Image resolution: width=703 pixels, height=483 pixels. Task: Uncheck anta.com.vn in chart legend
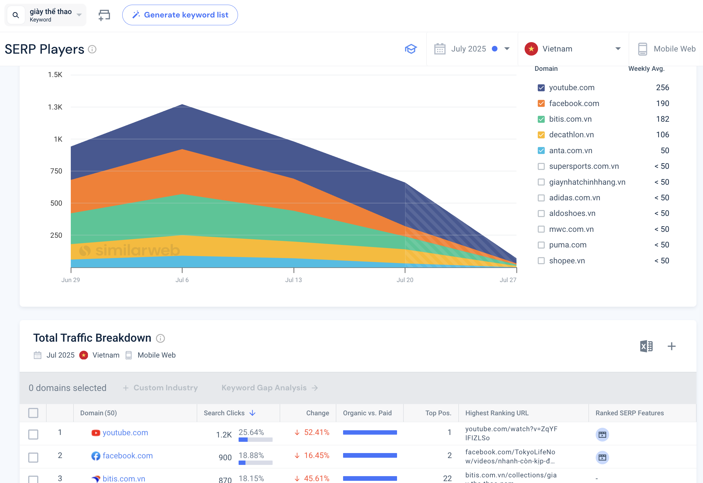coord(541,151)
